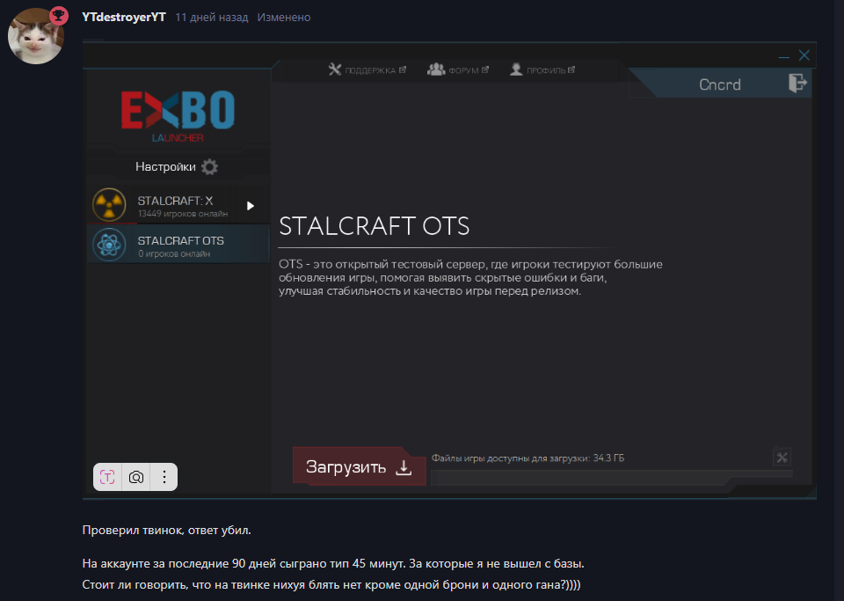The image size is (844, 601).
Task: Click the Cncrd account name
Action: pos(720,84)
